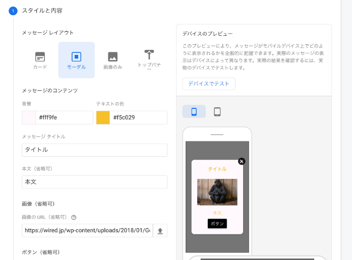Click the ボタン（省略可） section label
The width and height of the screenshot is (352, 260).
pyautogui.click(x=41, y=252)
